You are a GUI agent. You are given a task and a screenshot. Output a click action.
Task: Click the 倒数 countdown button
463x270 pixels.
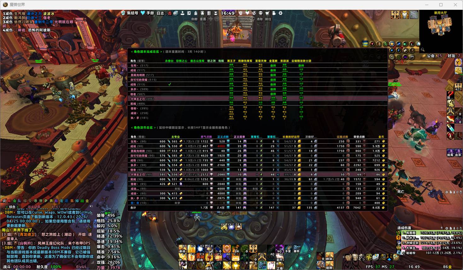(x=194, y=19)
